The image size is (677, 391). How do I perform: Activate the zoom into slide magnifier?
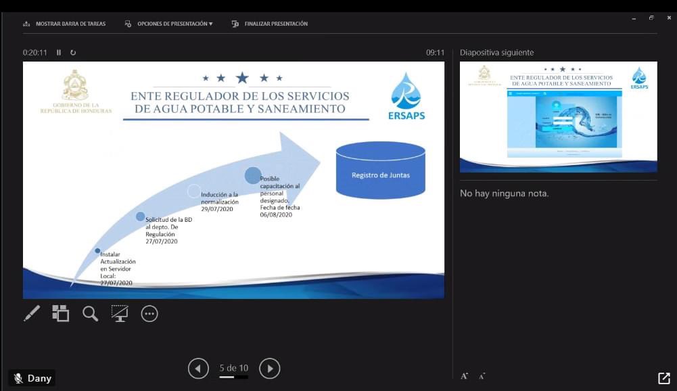click(90, 314)
